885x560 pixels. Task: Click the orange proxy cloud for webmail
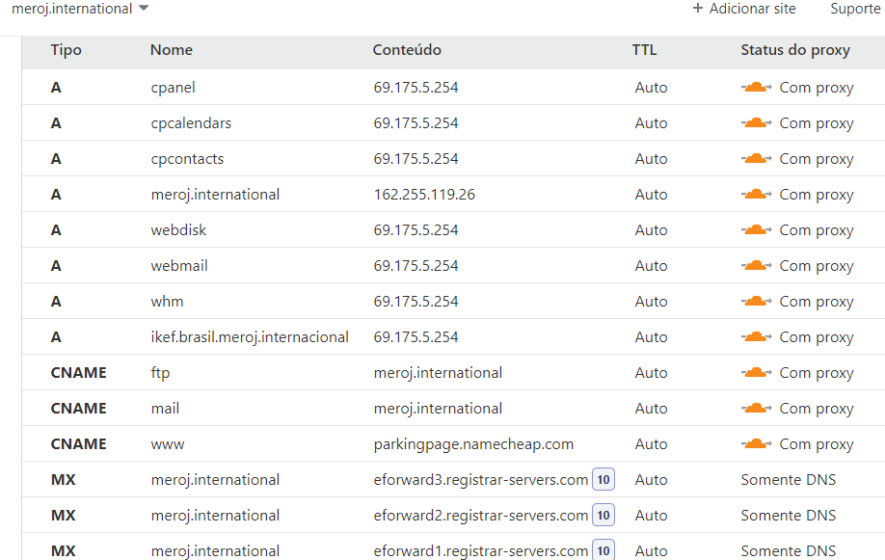(x=757, y=265)
